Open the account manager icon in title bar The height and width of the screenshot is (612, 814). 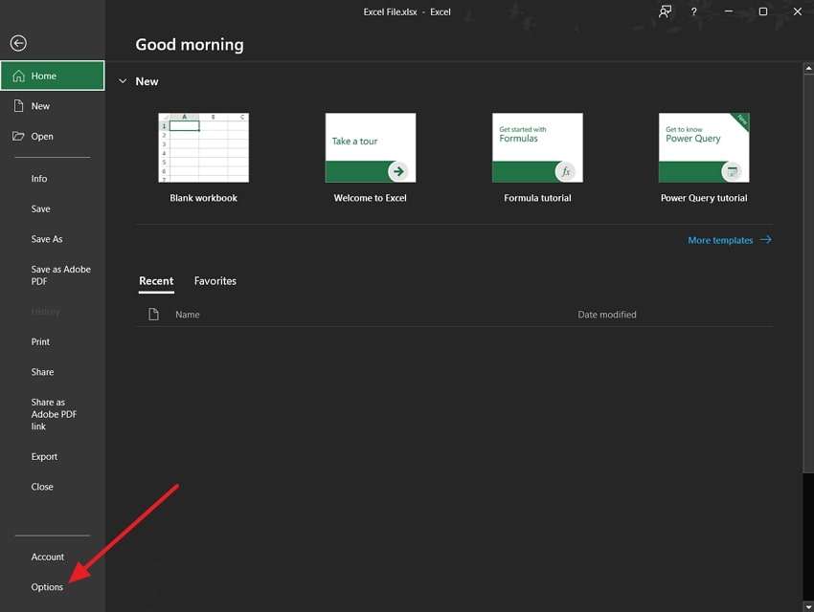tap(665, 11)
